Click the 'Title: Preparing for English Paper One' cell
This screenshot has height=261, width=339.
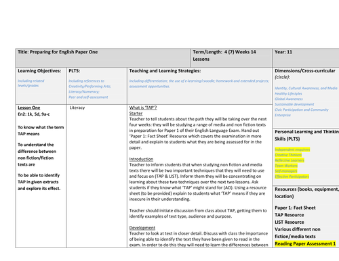(x=103, y=57)
